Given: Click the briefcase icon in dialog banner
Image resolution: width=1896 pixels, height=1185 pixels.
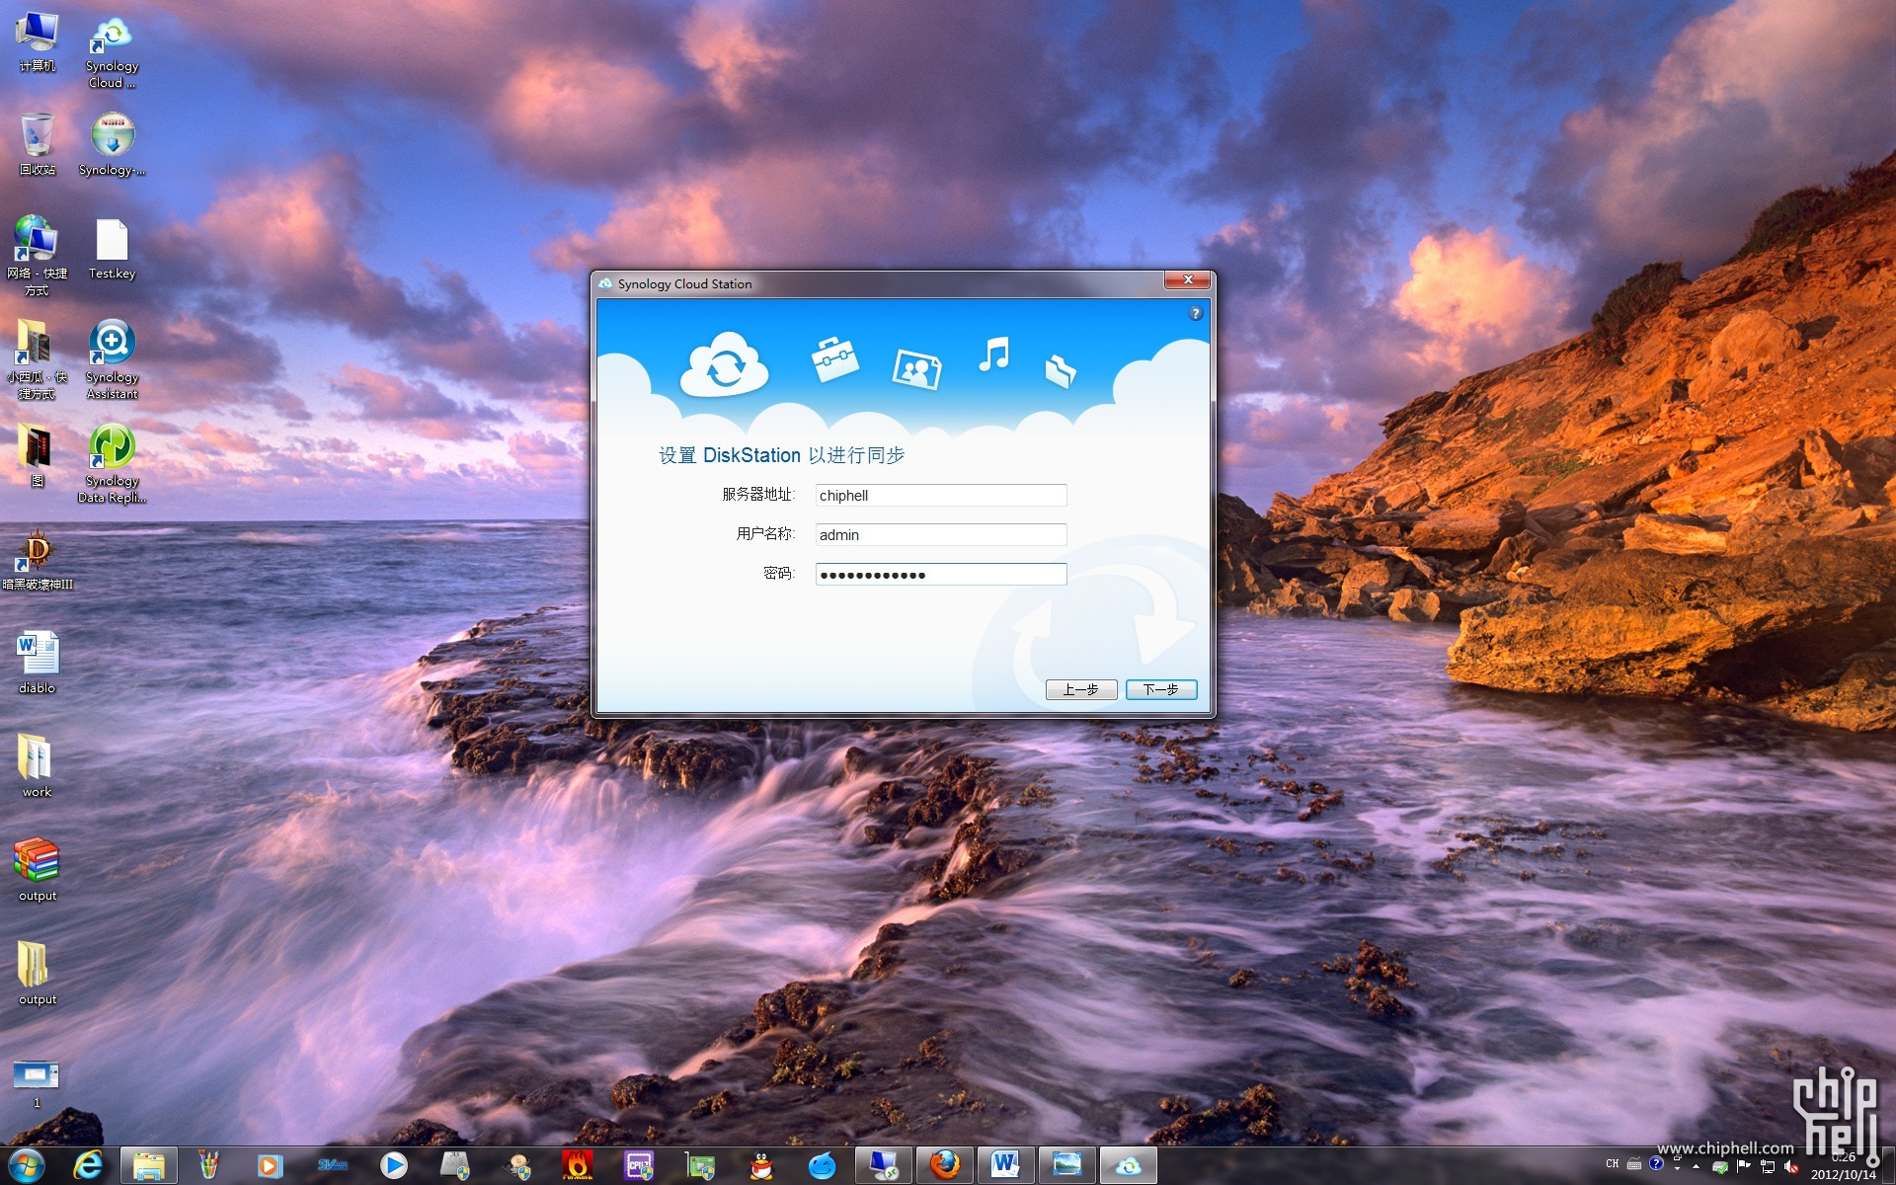Looking at the screenshot, I should (x=834, y=358).
